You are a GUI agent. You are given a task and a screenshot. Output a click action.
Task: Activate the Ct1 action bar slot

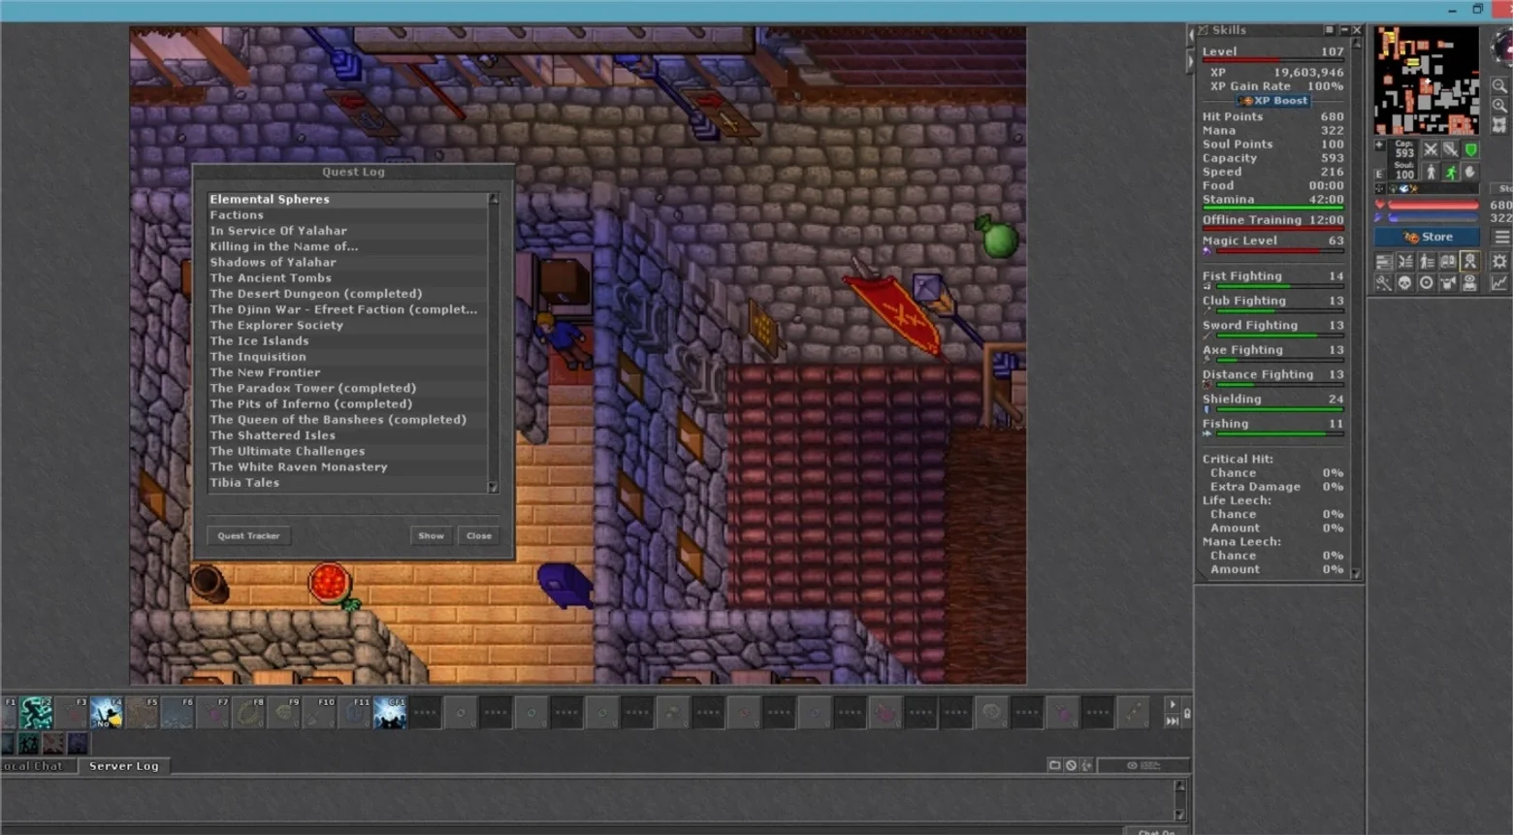pyautogui.click(x=390, y=713)
